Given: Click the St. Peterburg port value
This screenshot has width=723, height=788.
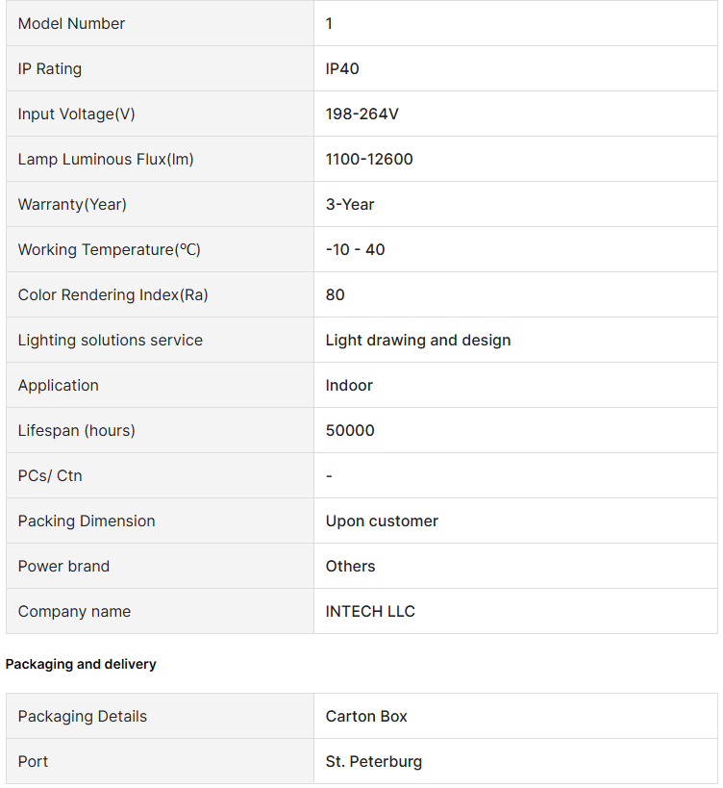Looking at the screenshot, I should tap(373, 761).
